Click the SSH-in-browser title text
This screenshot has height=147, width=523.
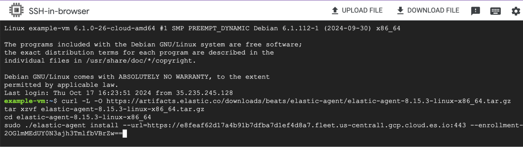(x=59, y=11)
